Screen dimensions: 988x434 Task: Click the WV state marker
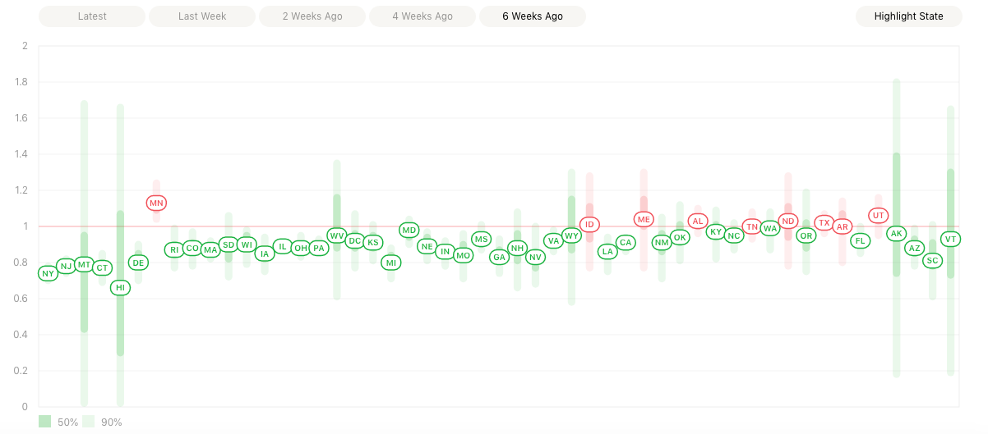click(336, 235)
